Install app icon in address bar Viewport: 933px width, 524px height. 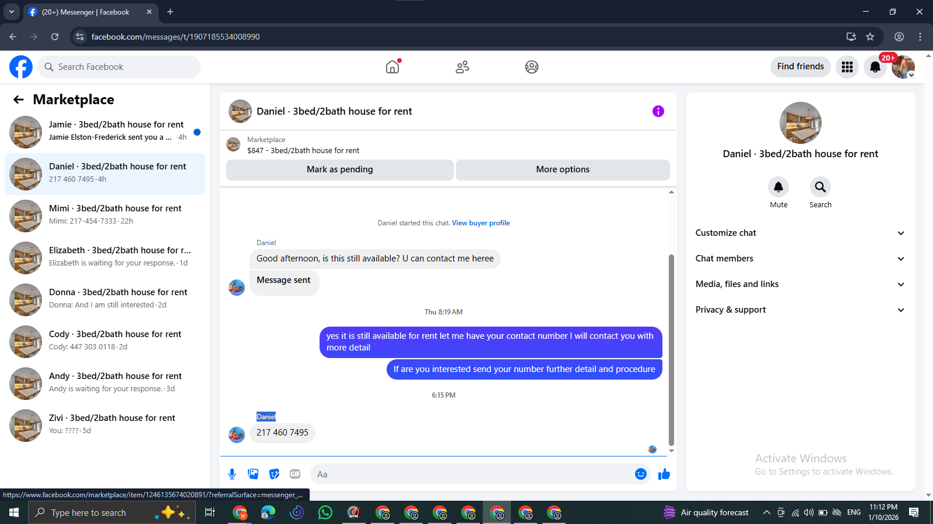(x=851, y=37)
